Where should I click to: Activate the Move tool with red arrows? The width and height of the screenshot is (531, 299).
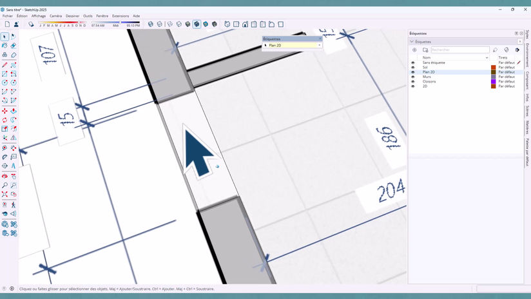(5, 111)
